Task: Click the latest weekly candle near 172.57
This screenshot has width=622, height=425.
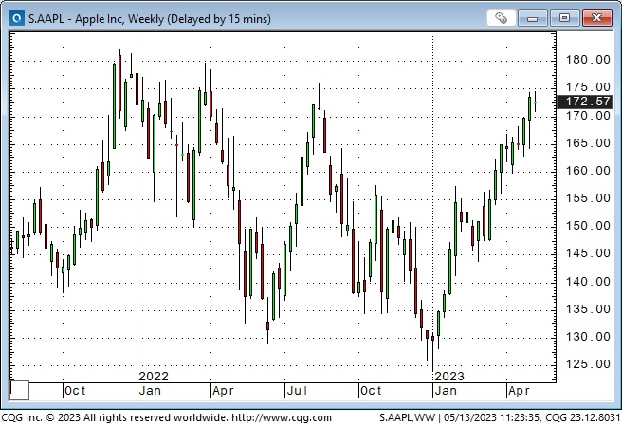Action: 535,102
